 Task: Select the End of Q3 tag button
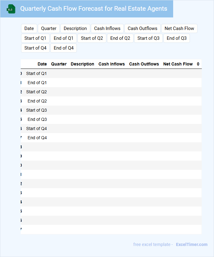coord(177,38)
